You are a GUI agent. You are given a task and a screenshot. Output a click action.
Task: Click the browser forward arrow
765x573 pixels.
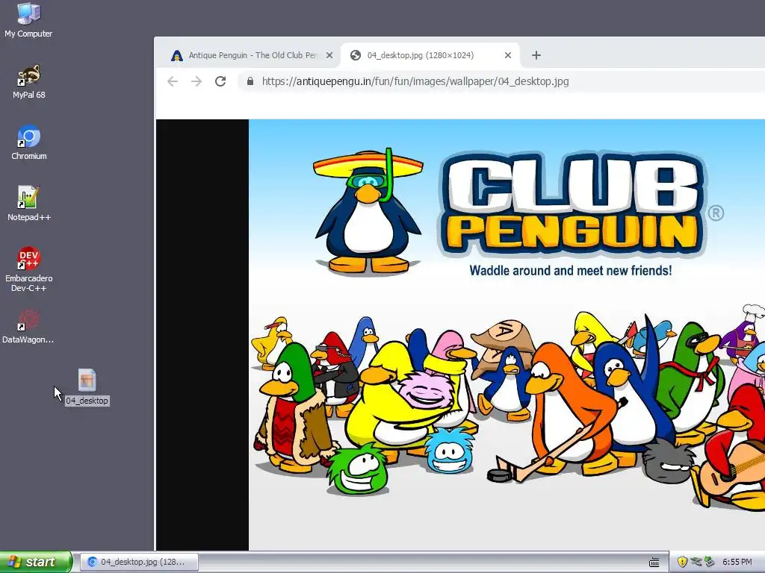(196, 81)
